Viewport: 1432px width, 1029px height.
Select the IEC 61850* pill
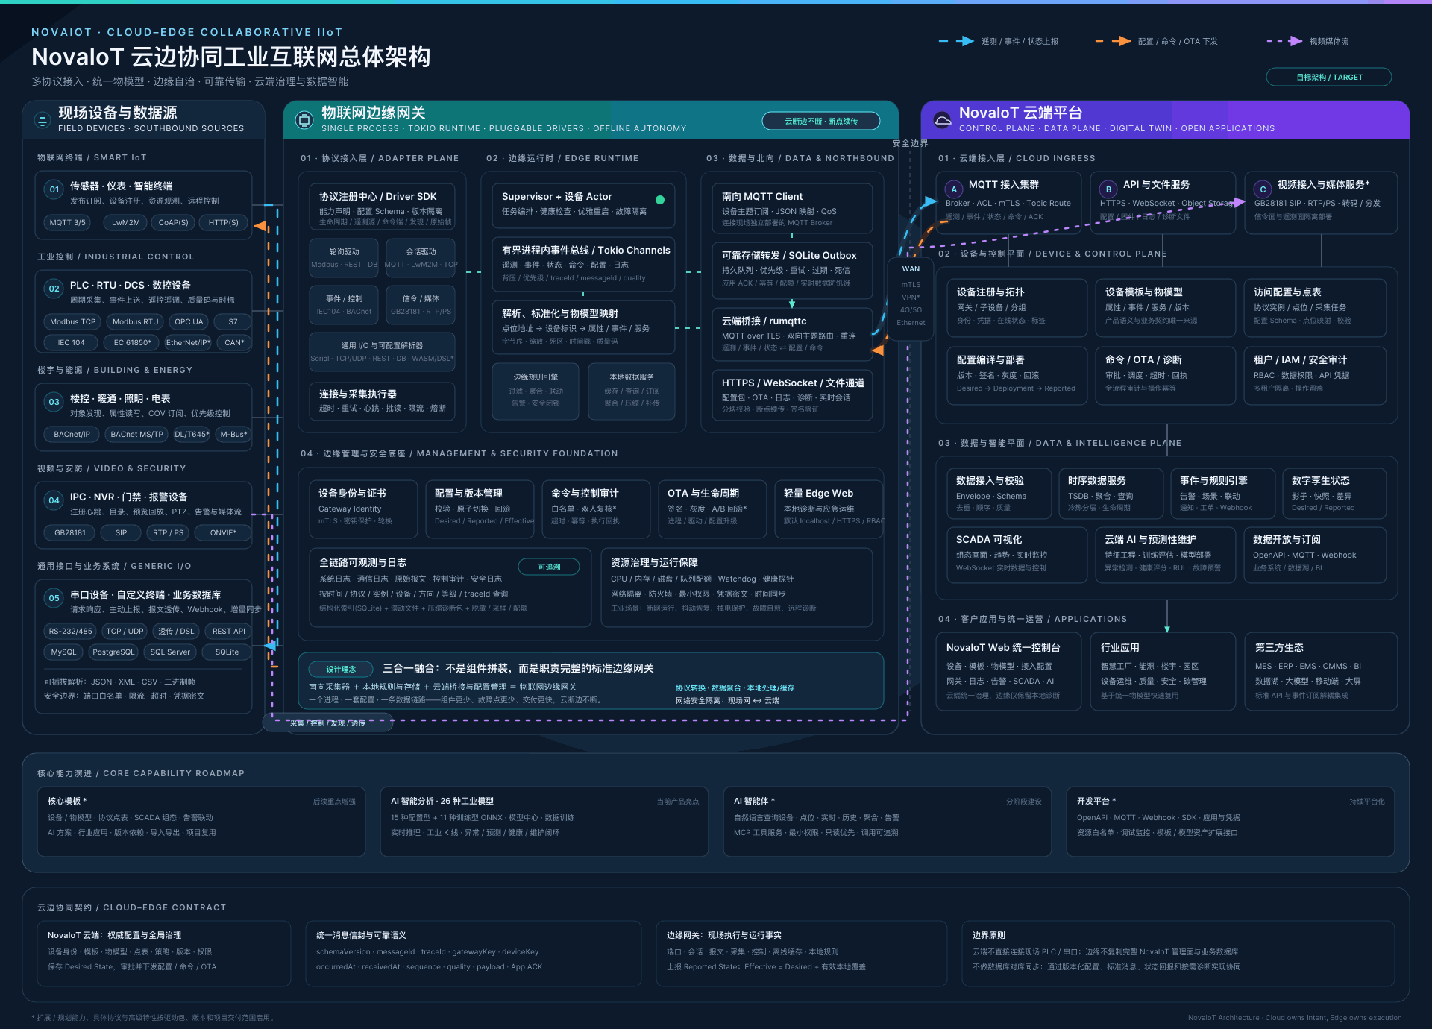(131, 343)
